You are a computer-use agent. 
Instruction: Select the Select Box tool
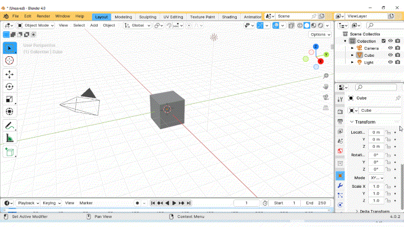pyautogui.click(x=10, y=48)
